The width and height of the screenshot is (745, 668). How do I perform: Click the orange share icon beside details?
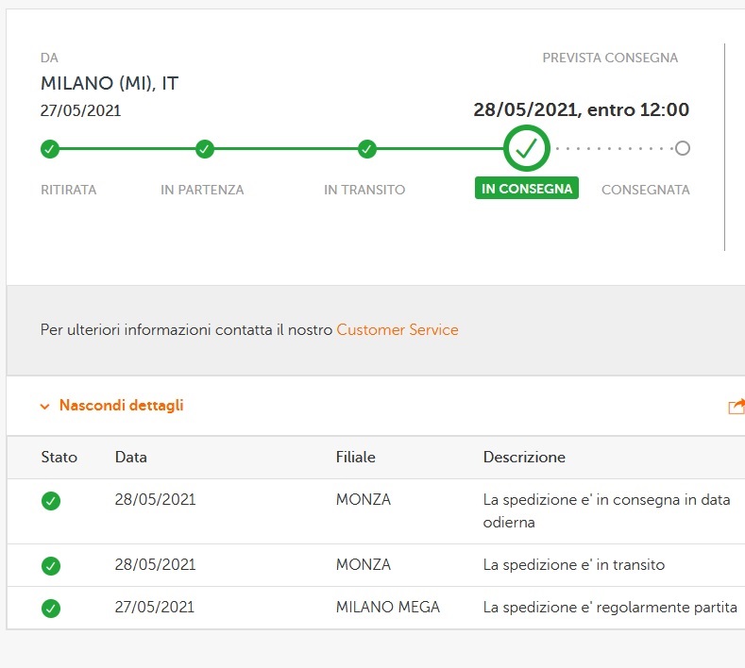point(737,407)
